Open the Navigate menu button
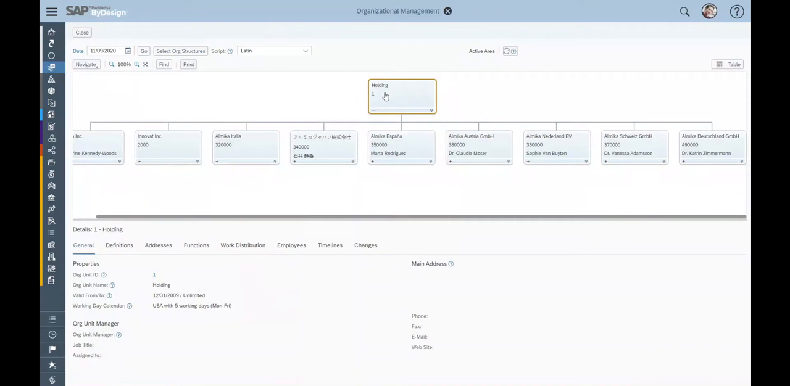This screenshot has height=386, width=790. click(86, 64)
